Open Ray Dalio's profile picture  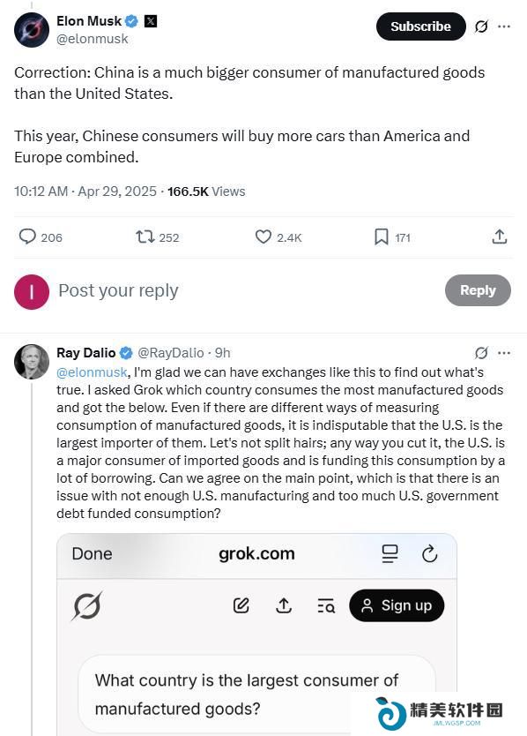click(32, 362)
